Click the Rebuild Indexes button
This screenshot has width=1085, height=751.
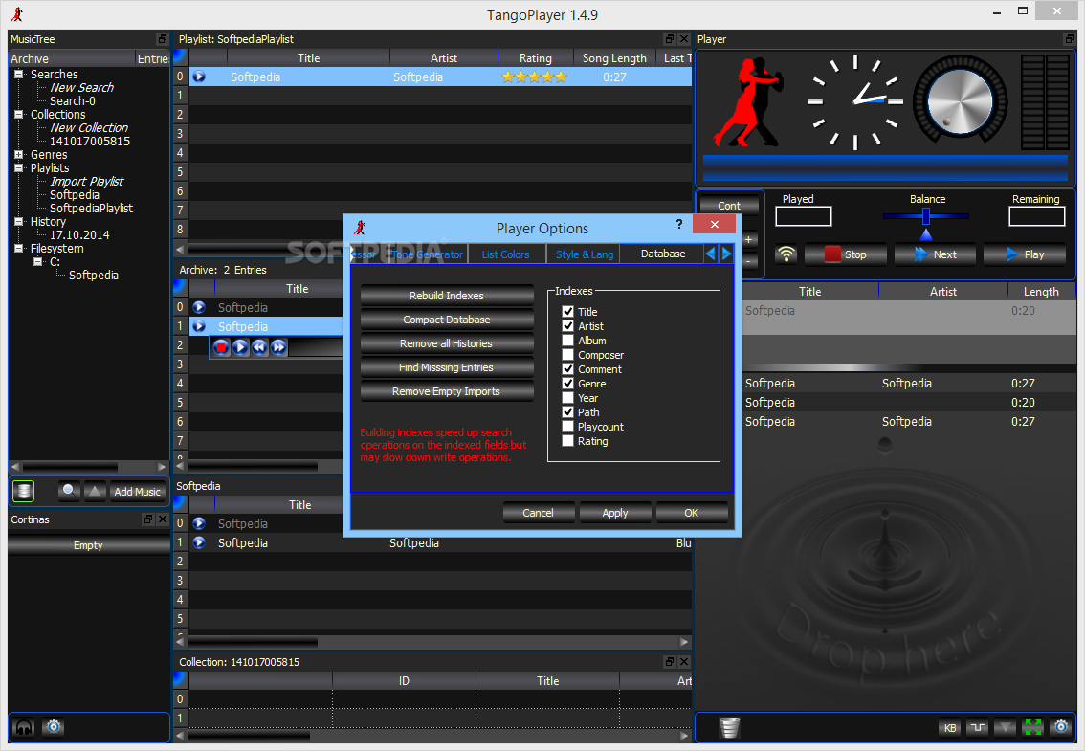coord(446,296)
